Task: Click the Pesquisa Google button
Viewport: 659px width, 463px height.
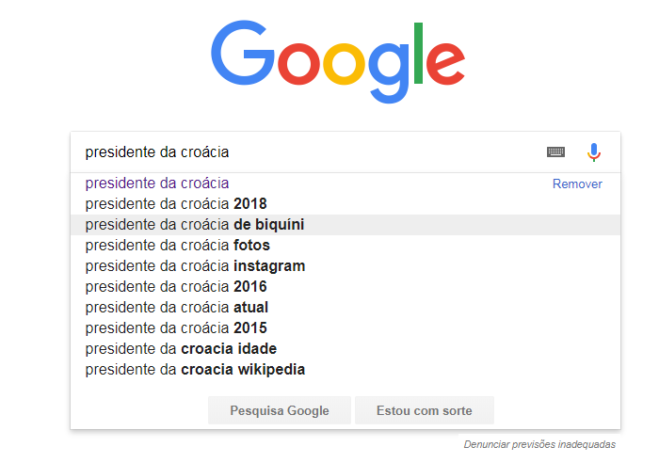Action: (x=280, y=410)
